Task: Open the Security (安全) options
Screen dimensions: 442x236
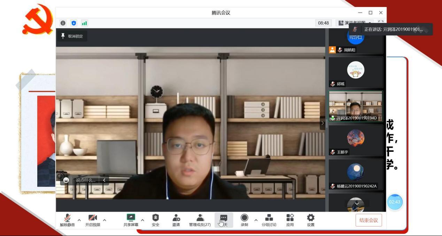Action: coord(155,220)
